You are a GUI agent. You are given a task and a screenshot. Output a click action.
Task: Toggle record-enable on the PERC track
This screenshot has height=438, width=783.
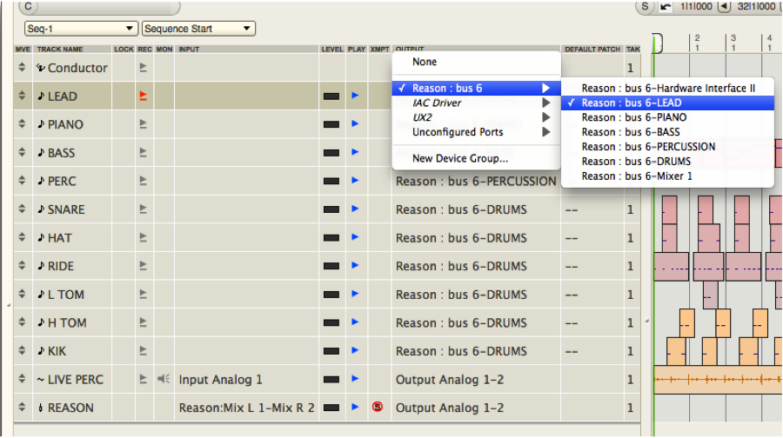click(144, 181)
